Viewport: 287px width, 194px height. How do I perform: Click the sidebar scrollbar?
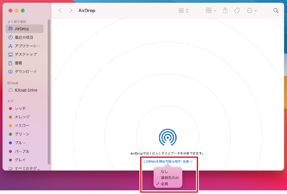49,92
